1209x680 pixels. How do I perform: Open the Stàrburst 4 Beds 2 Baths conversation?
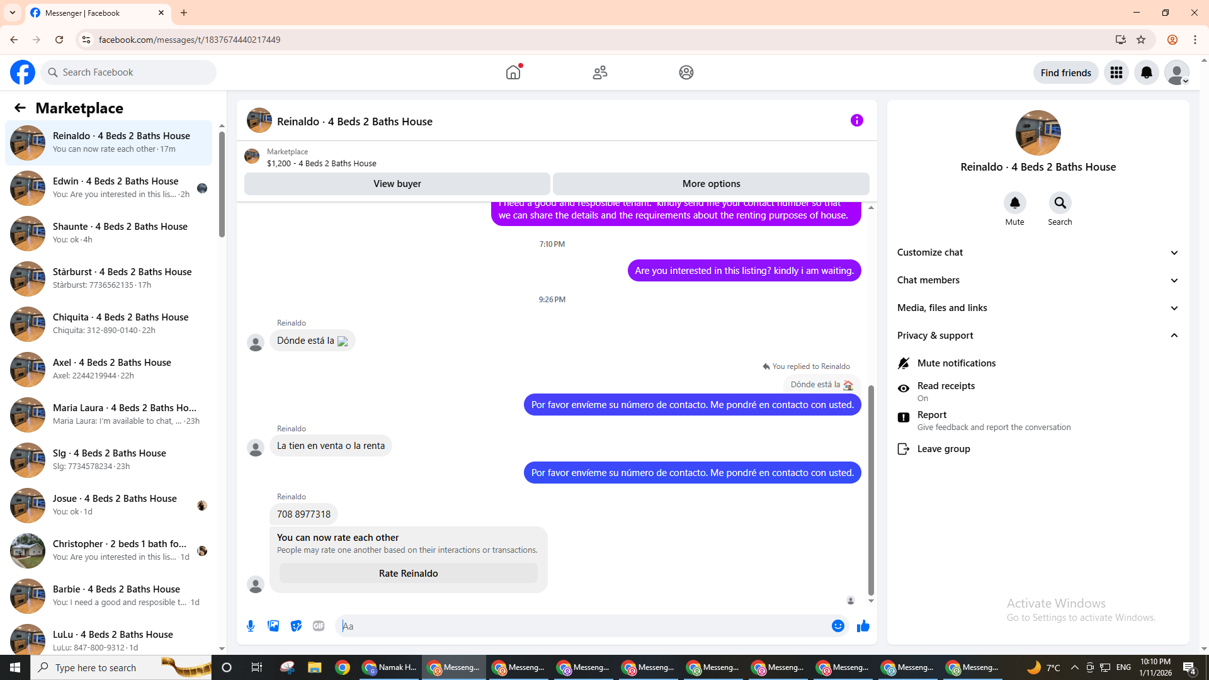click(x=108, y=279)
